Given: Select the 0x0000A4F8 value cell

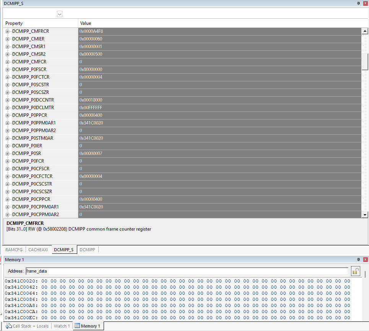Looking at the screenshot, I should 220,31.
